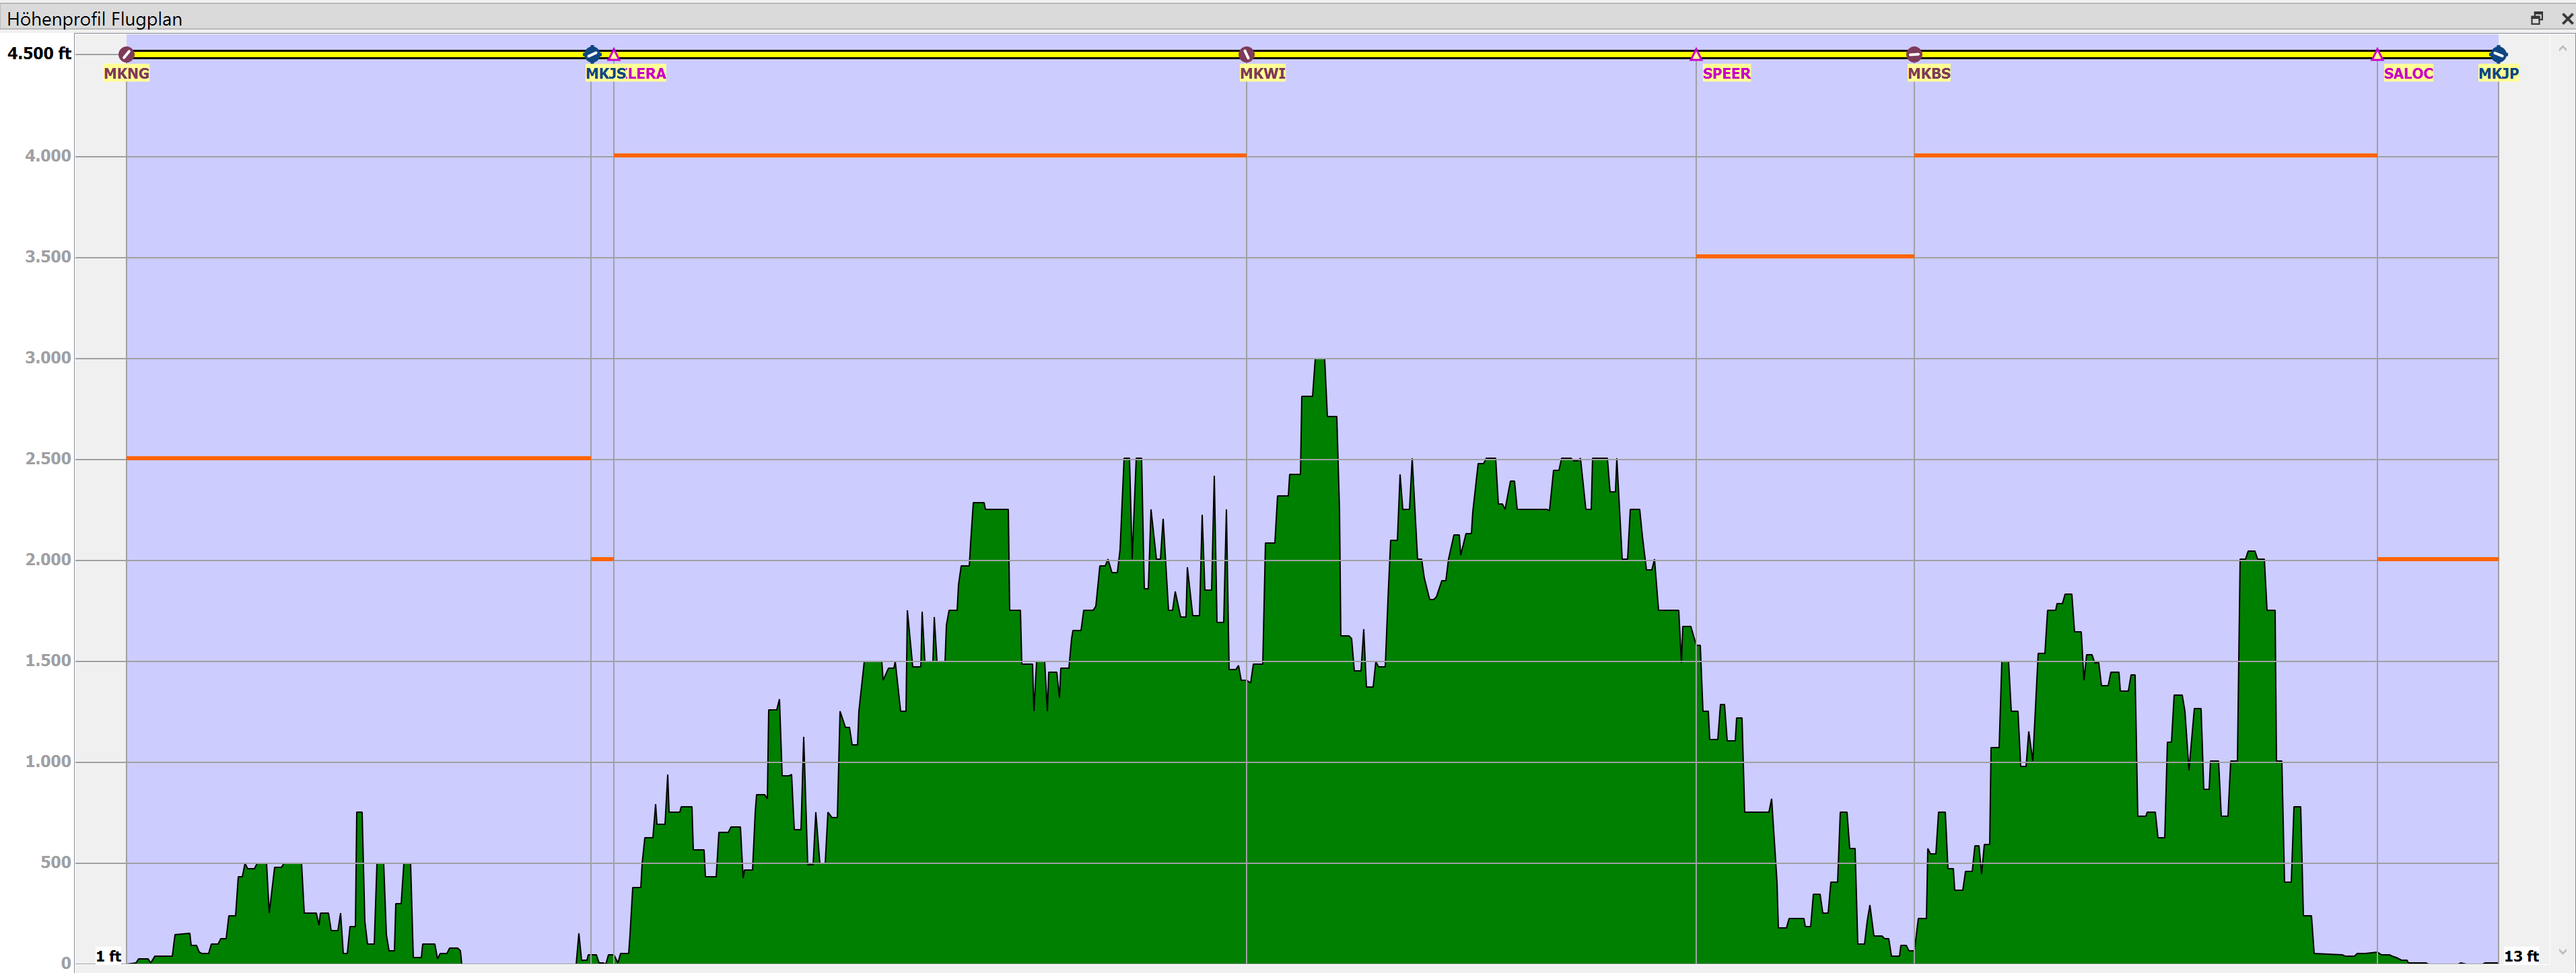This screenshot has height=973, width=2576.
Task: Select the MKWI airport symbol
Action: pos(1246,54)
